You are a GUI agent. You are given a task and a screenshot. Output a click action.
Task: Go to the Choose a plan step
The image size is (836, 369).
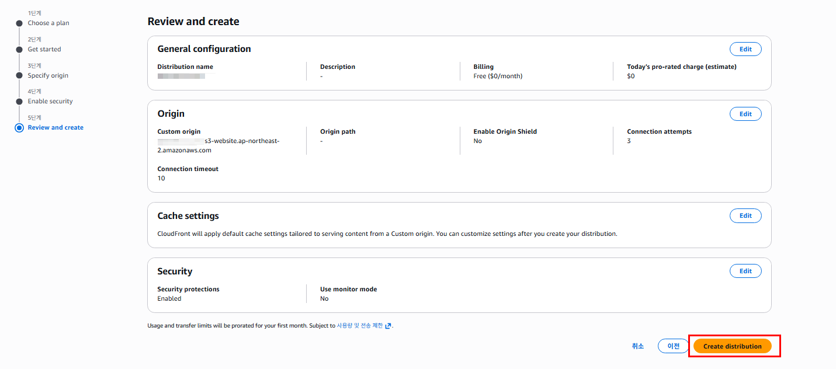(48, 23)
